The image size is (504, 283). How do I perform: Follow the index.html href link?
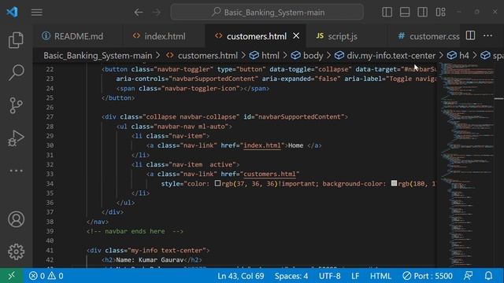(262, 145)
